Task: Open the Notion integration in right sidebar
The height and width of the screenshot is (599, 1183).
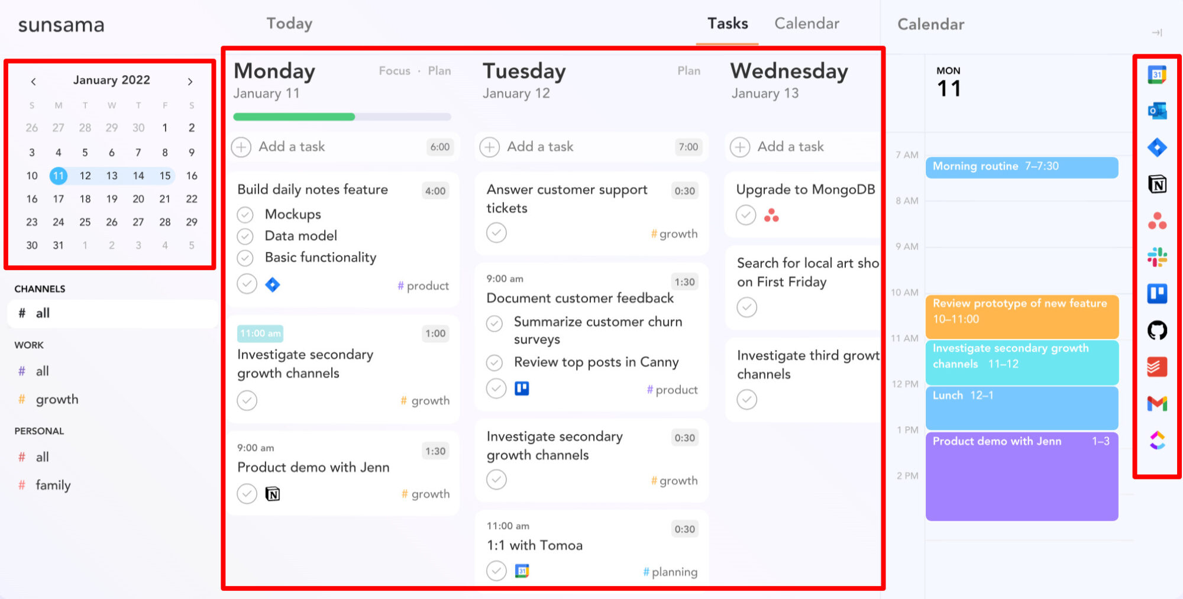Action: click(x=1158, y=184)
